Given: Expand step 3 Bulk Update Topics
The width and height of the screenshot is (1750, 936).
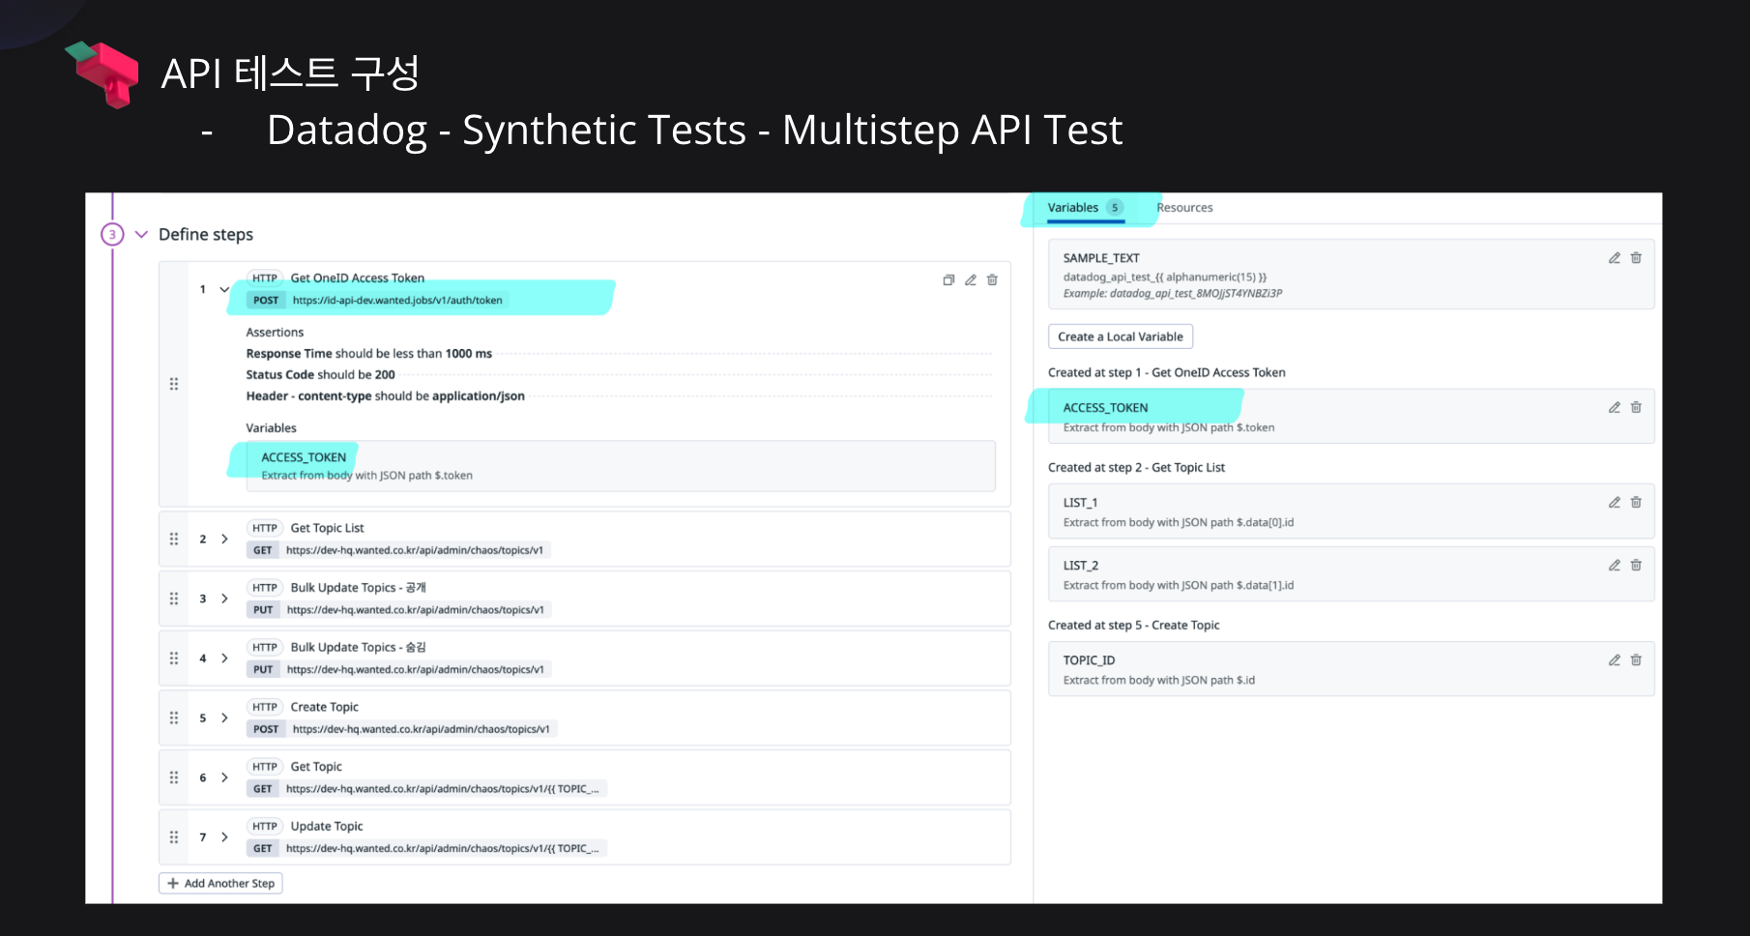Looking at the screenshot, I should point(224,599).
